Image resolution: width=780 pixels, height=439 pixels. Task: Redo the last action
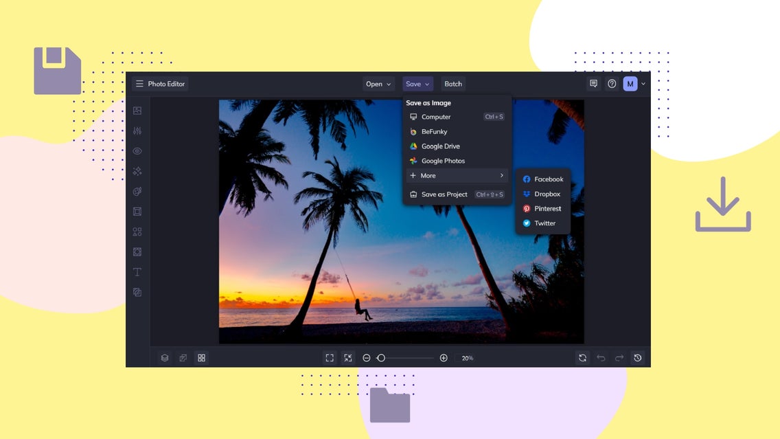[x=619, y=358]
